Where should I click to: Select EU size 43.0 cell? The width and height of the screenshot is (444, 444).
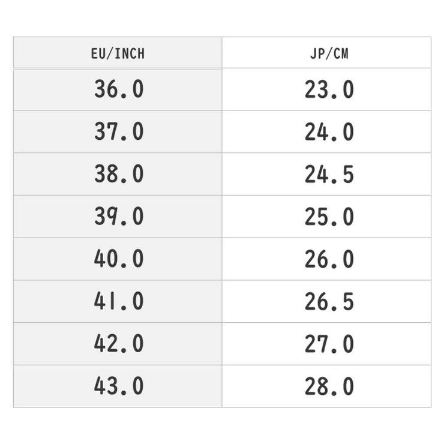pyautogui.click(x=118, y=386)
